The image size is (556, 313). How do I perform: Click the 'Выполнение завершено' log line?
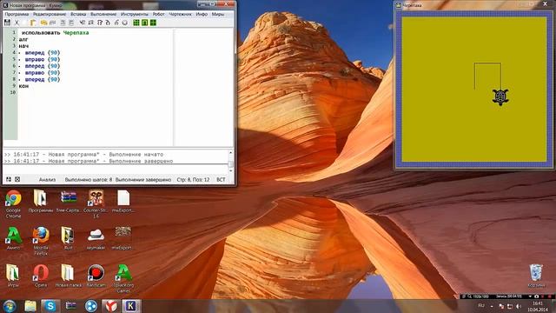click(89, 161)
